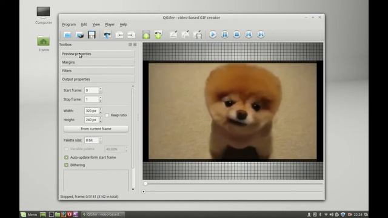The image size is (388, 218).
Task: Click the show desktop taskbar icon
Action: 43,214
